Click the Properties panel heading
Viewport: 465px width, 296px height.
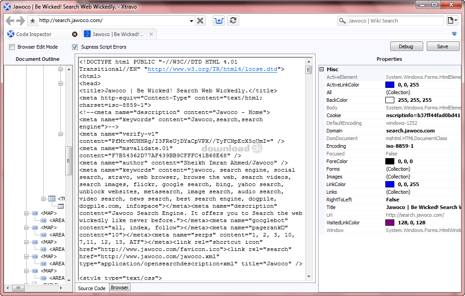(x=389, y=59)
